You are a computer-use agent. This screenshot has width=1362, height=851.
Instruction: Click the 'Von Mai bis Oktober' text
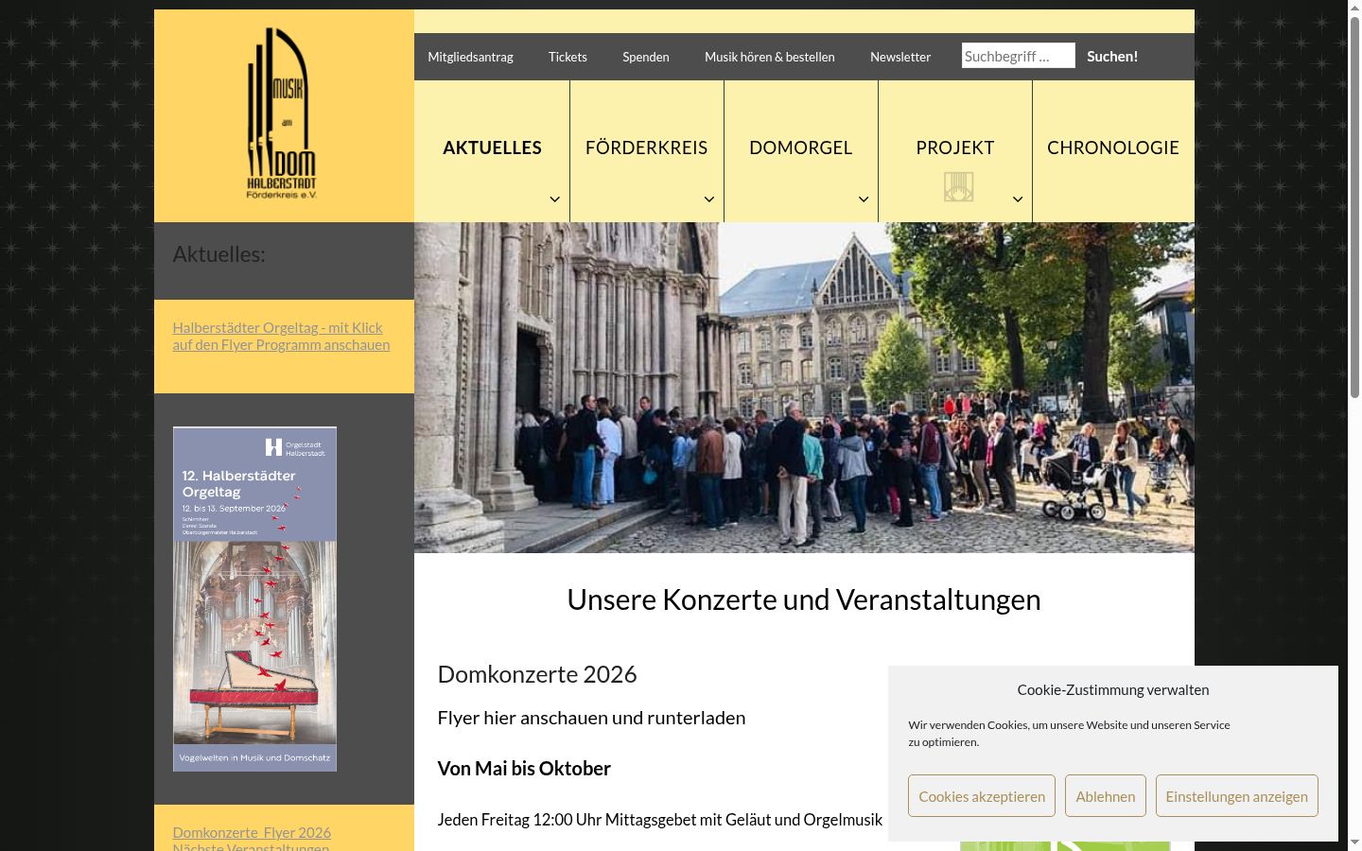point(524,769)
